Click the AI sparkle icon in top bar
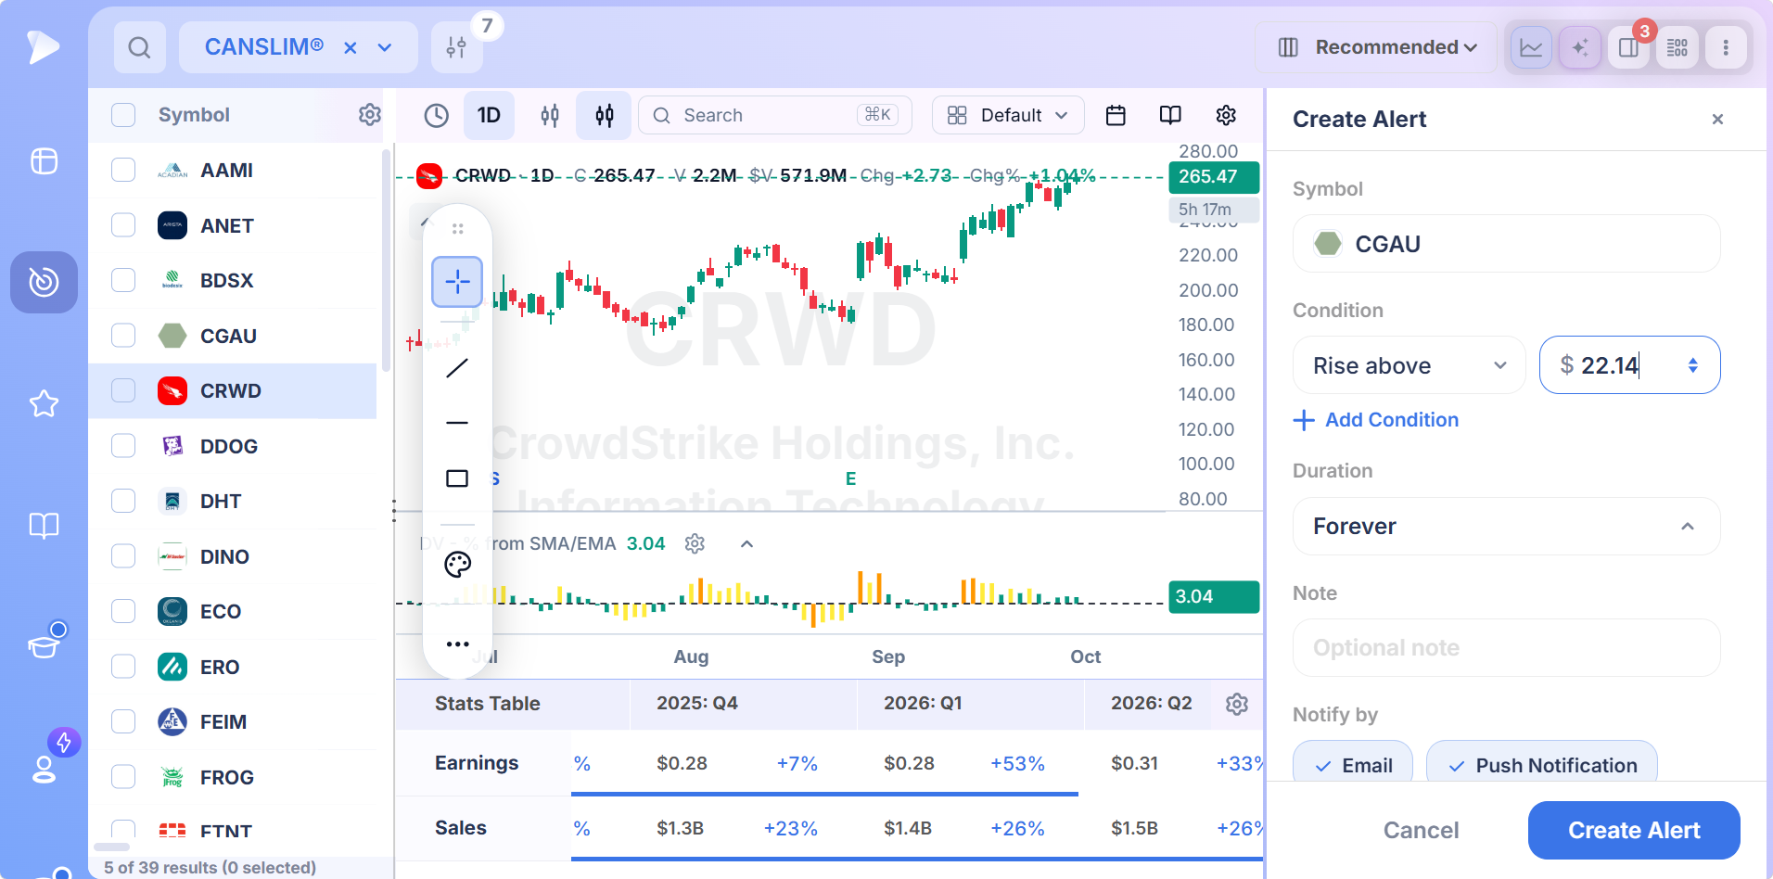This screenshot has width=1773, height=879. tap(1580, 47)
